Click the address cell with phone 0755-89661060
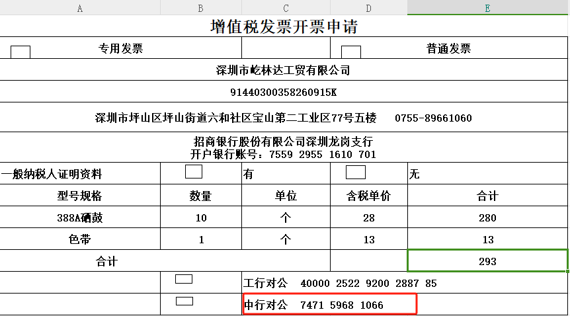Screen dimensions: 570x316 (x=284, y=118)
